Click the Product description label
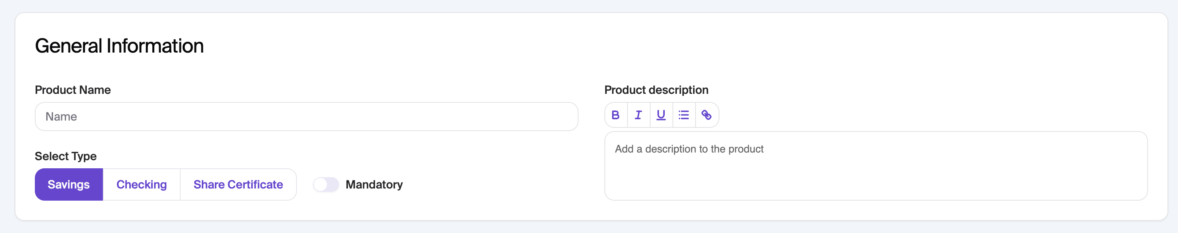Viewport: 1178px width, 233px height. tap(656, 90)
